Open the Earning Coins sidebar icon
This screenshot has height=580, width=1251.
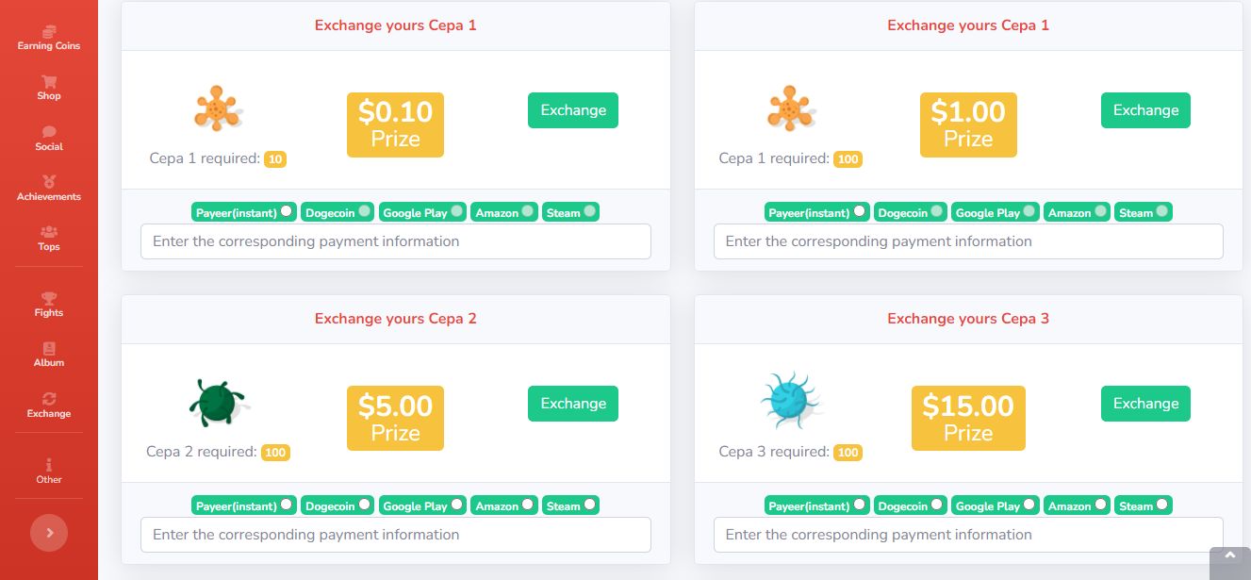pyautogui.click(x=49, y=31)
